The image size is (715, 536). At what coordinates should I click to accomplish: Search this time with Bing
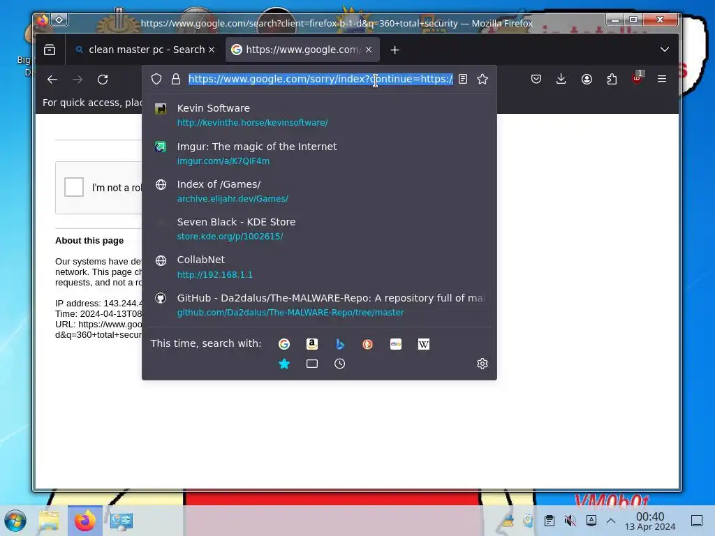[340, 344]
